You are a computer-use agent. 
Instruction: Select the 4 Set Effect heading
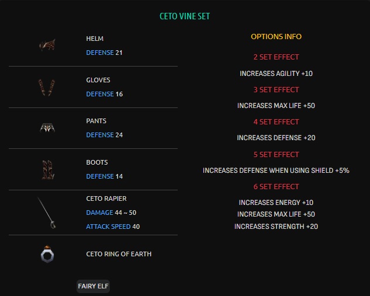point(276,122)
